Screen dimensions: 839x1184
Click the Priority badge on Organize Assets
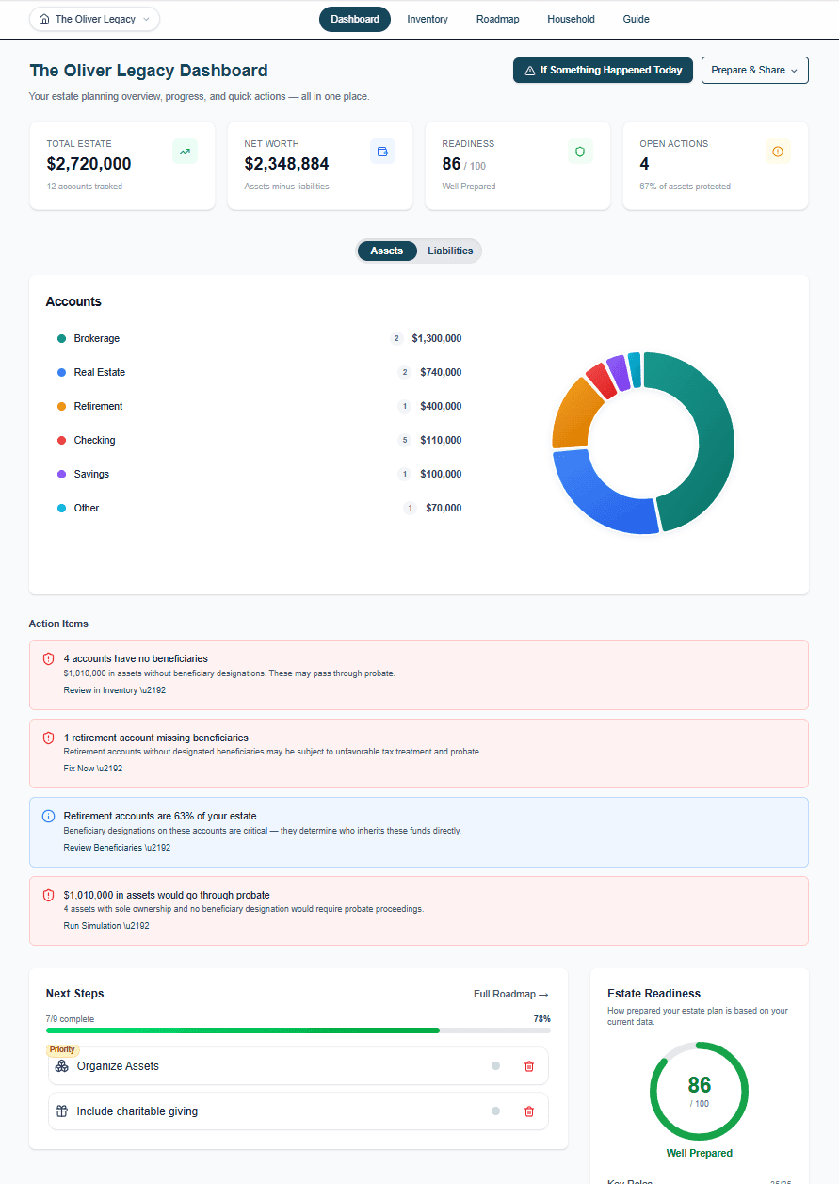(62, 1049)
